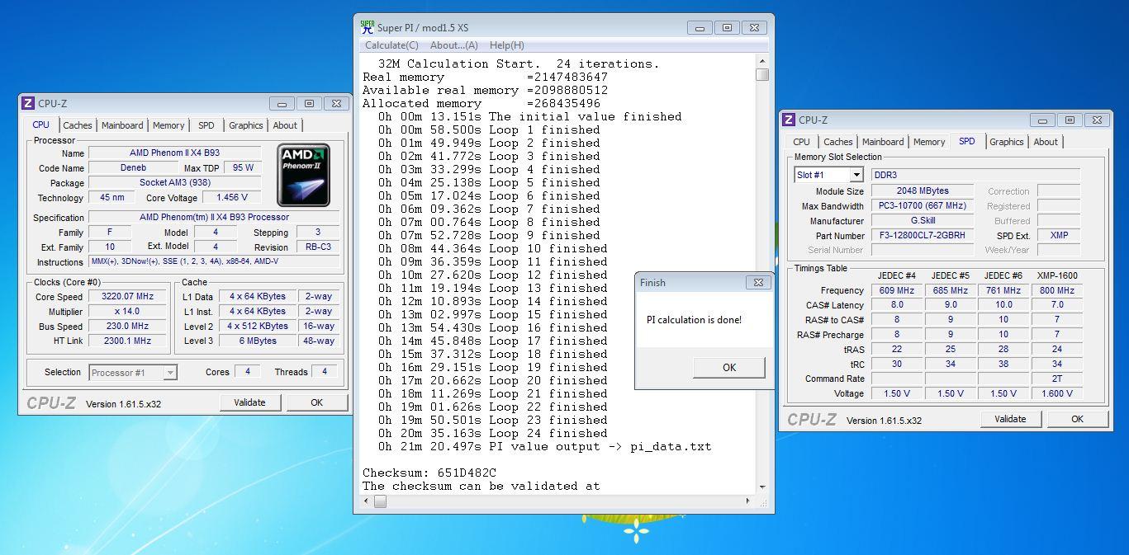Click the right CPU-Z window title icon
This screenshot has width=1129, height=555.
[789, 120]
